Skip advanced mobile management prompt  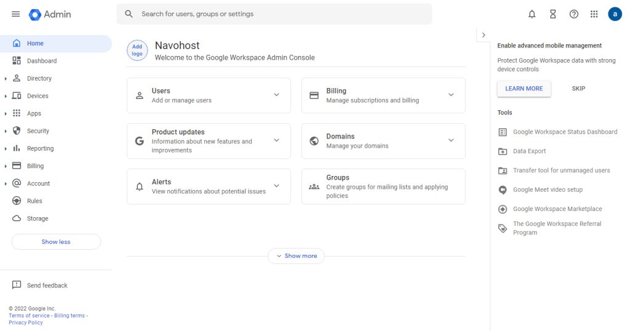pos(578,89)
